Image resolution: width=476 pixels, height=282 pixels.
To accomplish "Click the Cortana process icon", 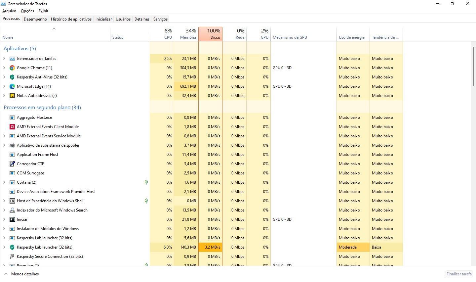I will [12, 182].
